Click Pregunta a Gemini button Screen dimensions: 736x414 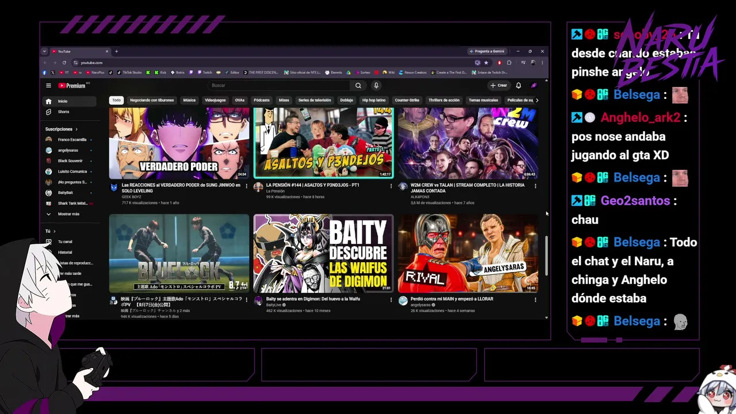(x=487, y=51)
